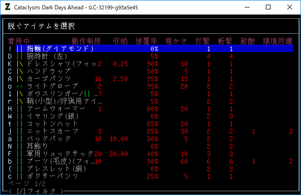Image resolution: width=301 pixels, height=195 pixels.
Task: Choose the ボウスリンガー item
Action: [x=56, y=94]
